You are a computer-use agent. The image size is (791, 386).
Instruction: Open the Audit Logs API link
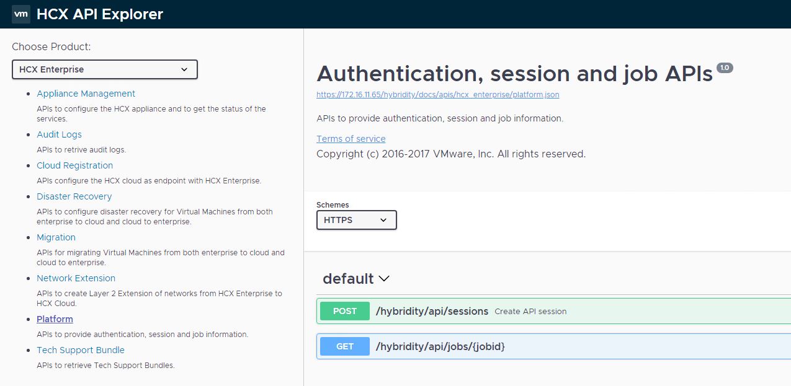[x=59, y=134]
